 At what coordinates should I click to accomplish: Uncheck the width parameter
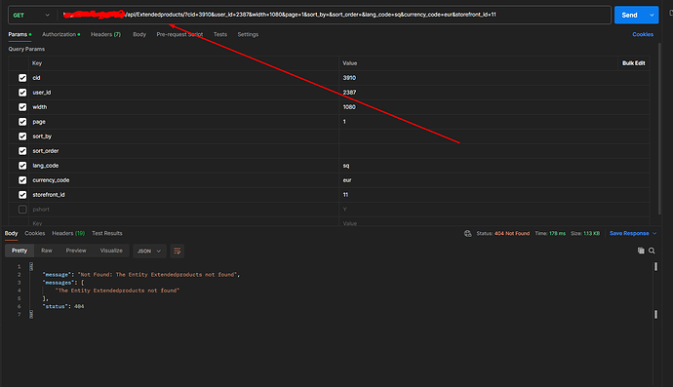click(x=22, y=107)
